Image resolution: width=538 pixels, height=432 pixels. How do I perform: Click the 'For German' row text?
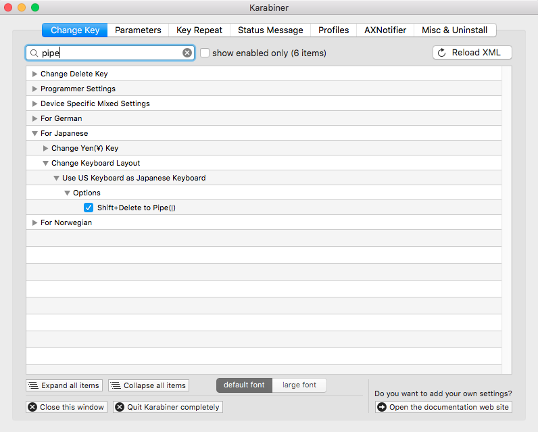[x=61, y=118]
